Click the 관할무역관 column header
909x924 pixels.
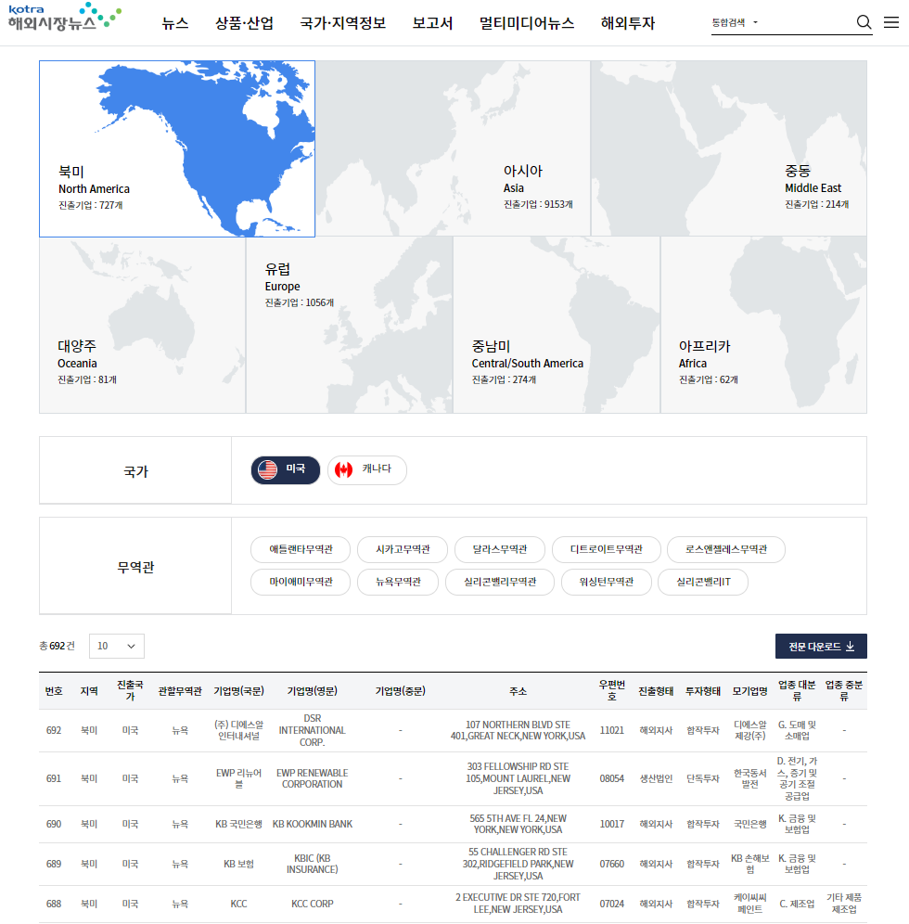(x=180, y=691)
